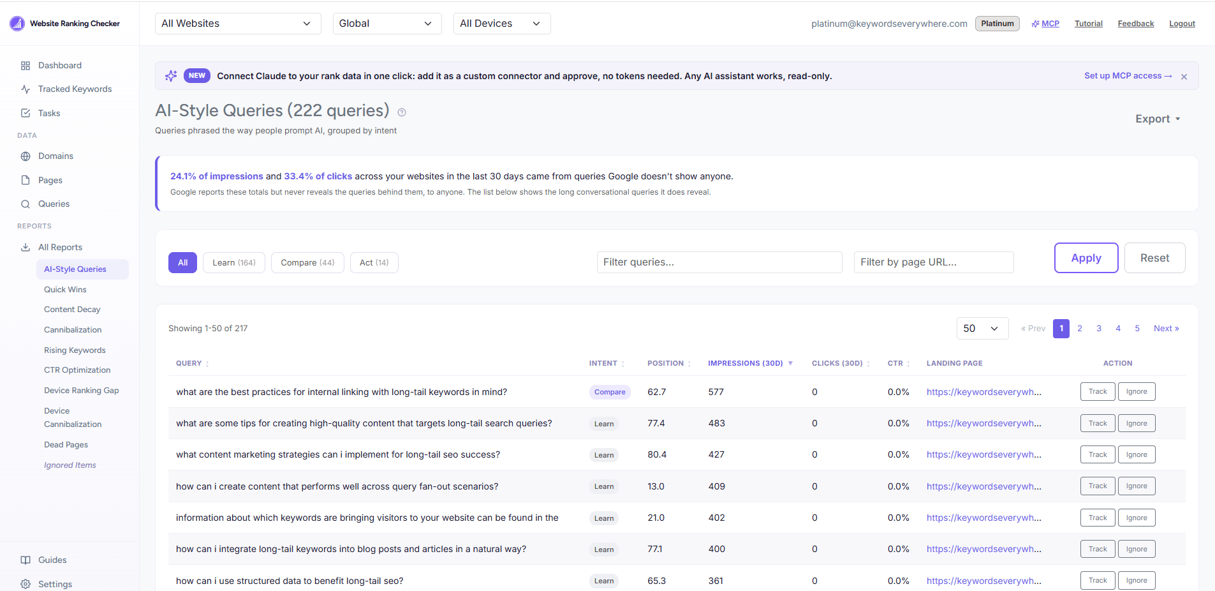Open the Tutorial link in header

[1088, 24]
